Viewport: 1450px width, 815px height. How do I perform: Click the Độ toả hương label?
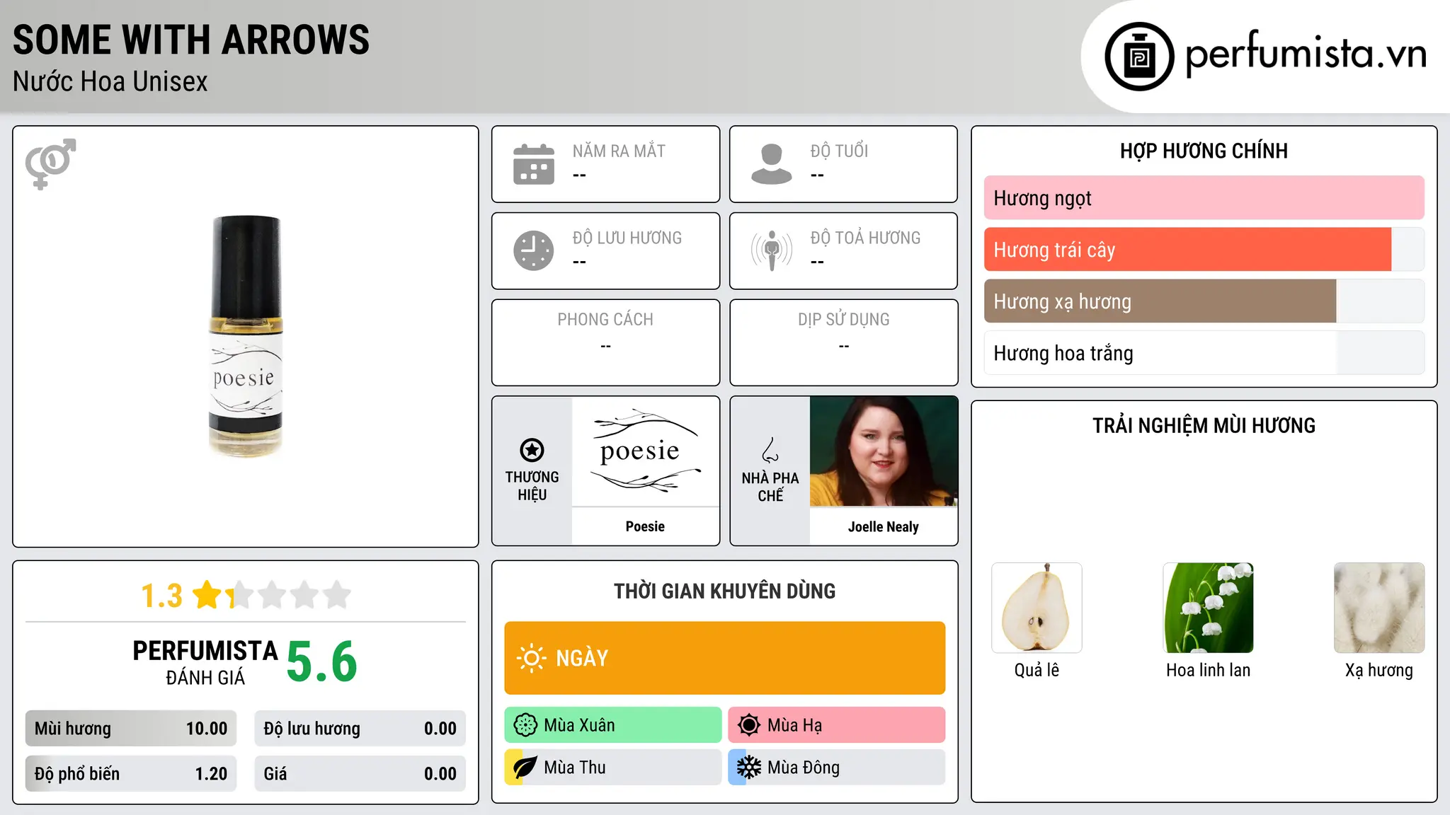click(x=865, y=238)
